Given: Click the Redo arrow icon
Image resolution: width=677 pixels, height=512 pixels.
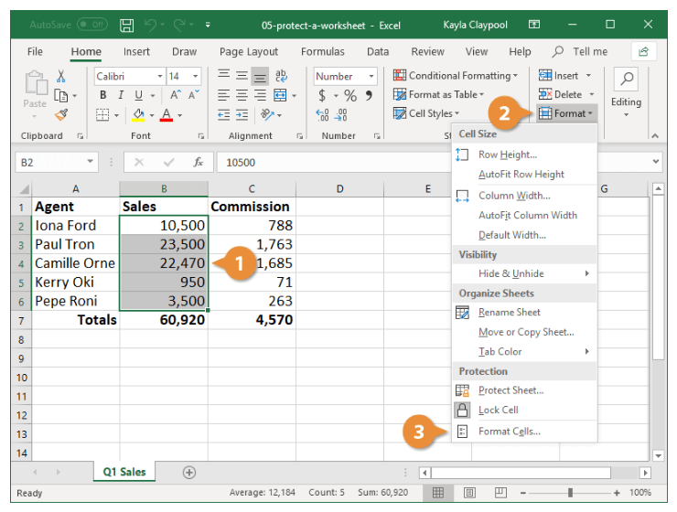Looking at the screenshot, I should (x=179, y=25).
